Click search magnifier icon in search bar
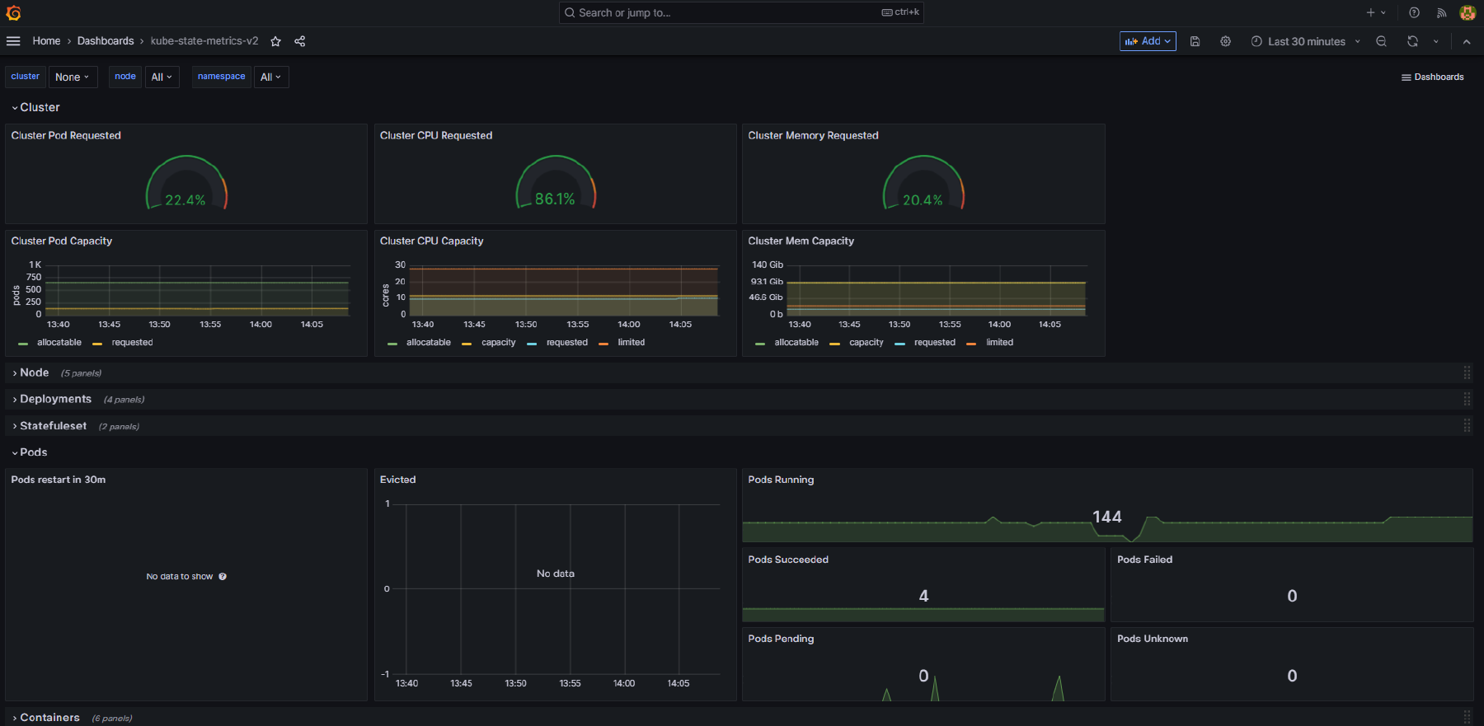 coord(570,12)
